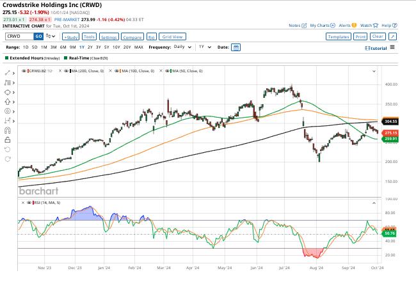Toggle visibility of CRWD.BZ price series
Viewport: 416px width, 289px height.
pyautogui.click(x=24, y=71)
